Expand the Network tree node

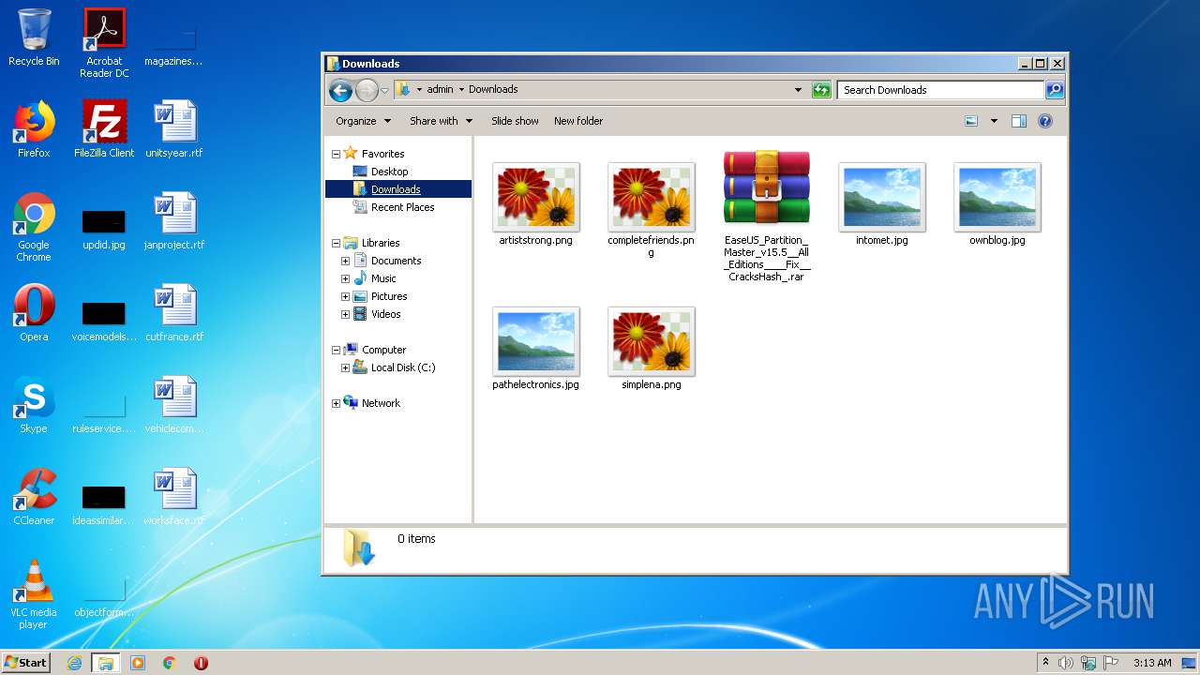[336, 403]
